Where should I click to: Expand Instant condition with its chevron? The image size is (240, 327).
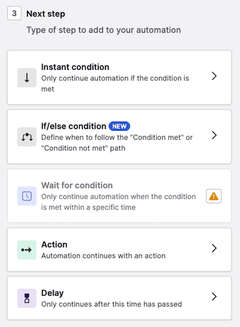point(214,76)
